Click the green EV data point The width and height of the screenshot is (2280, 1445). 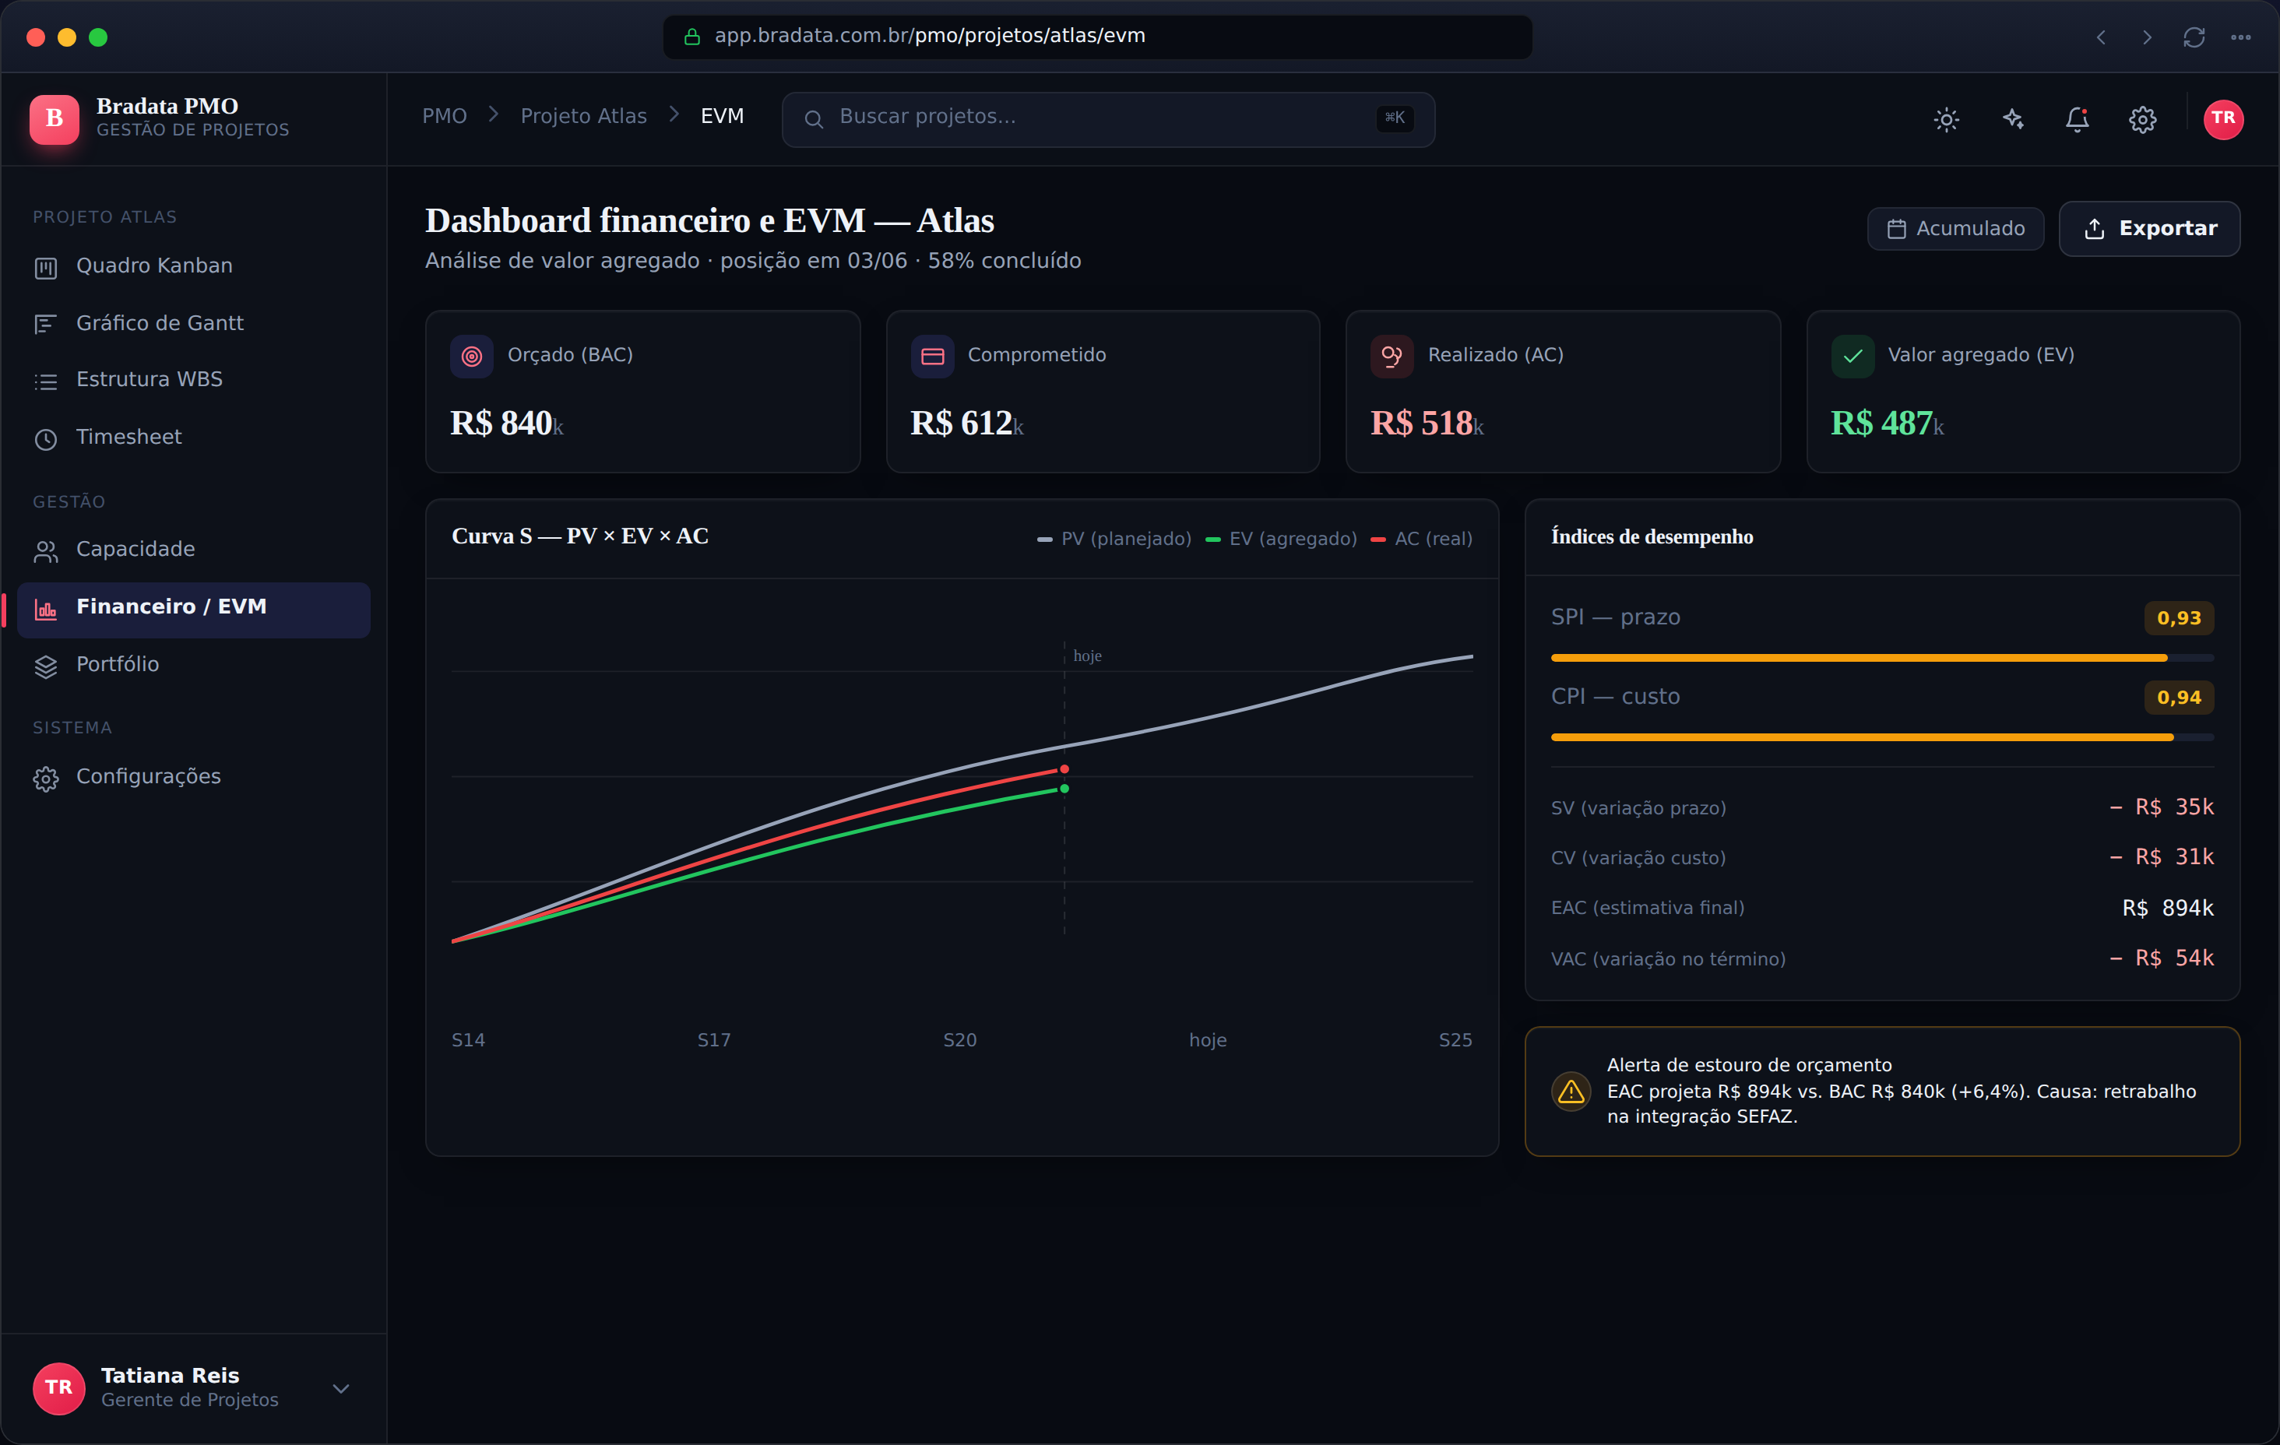pos(1064,789)
